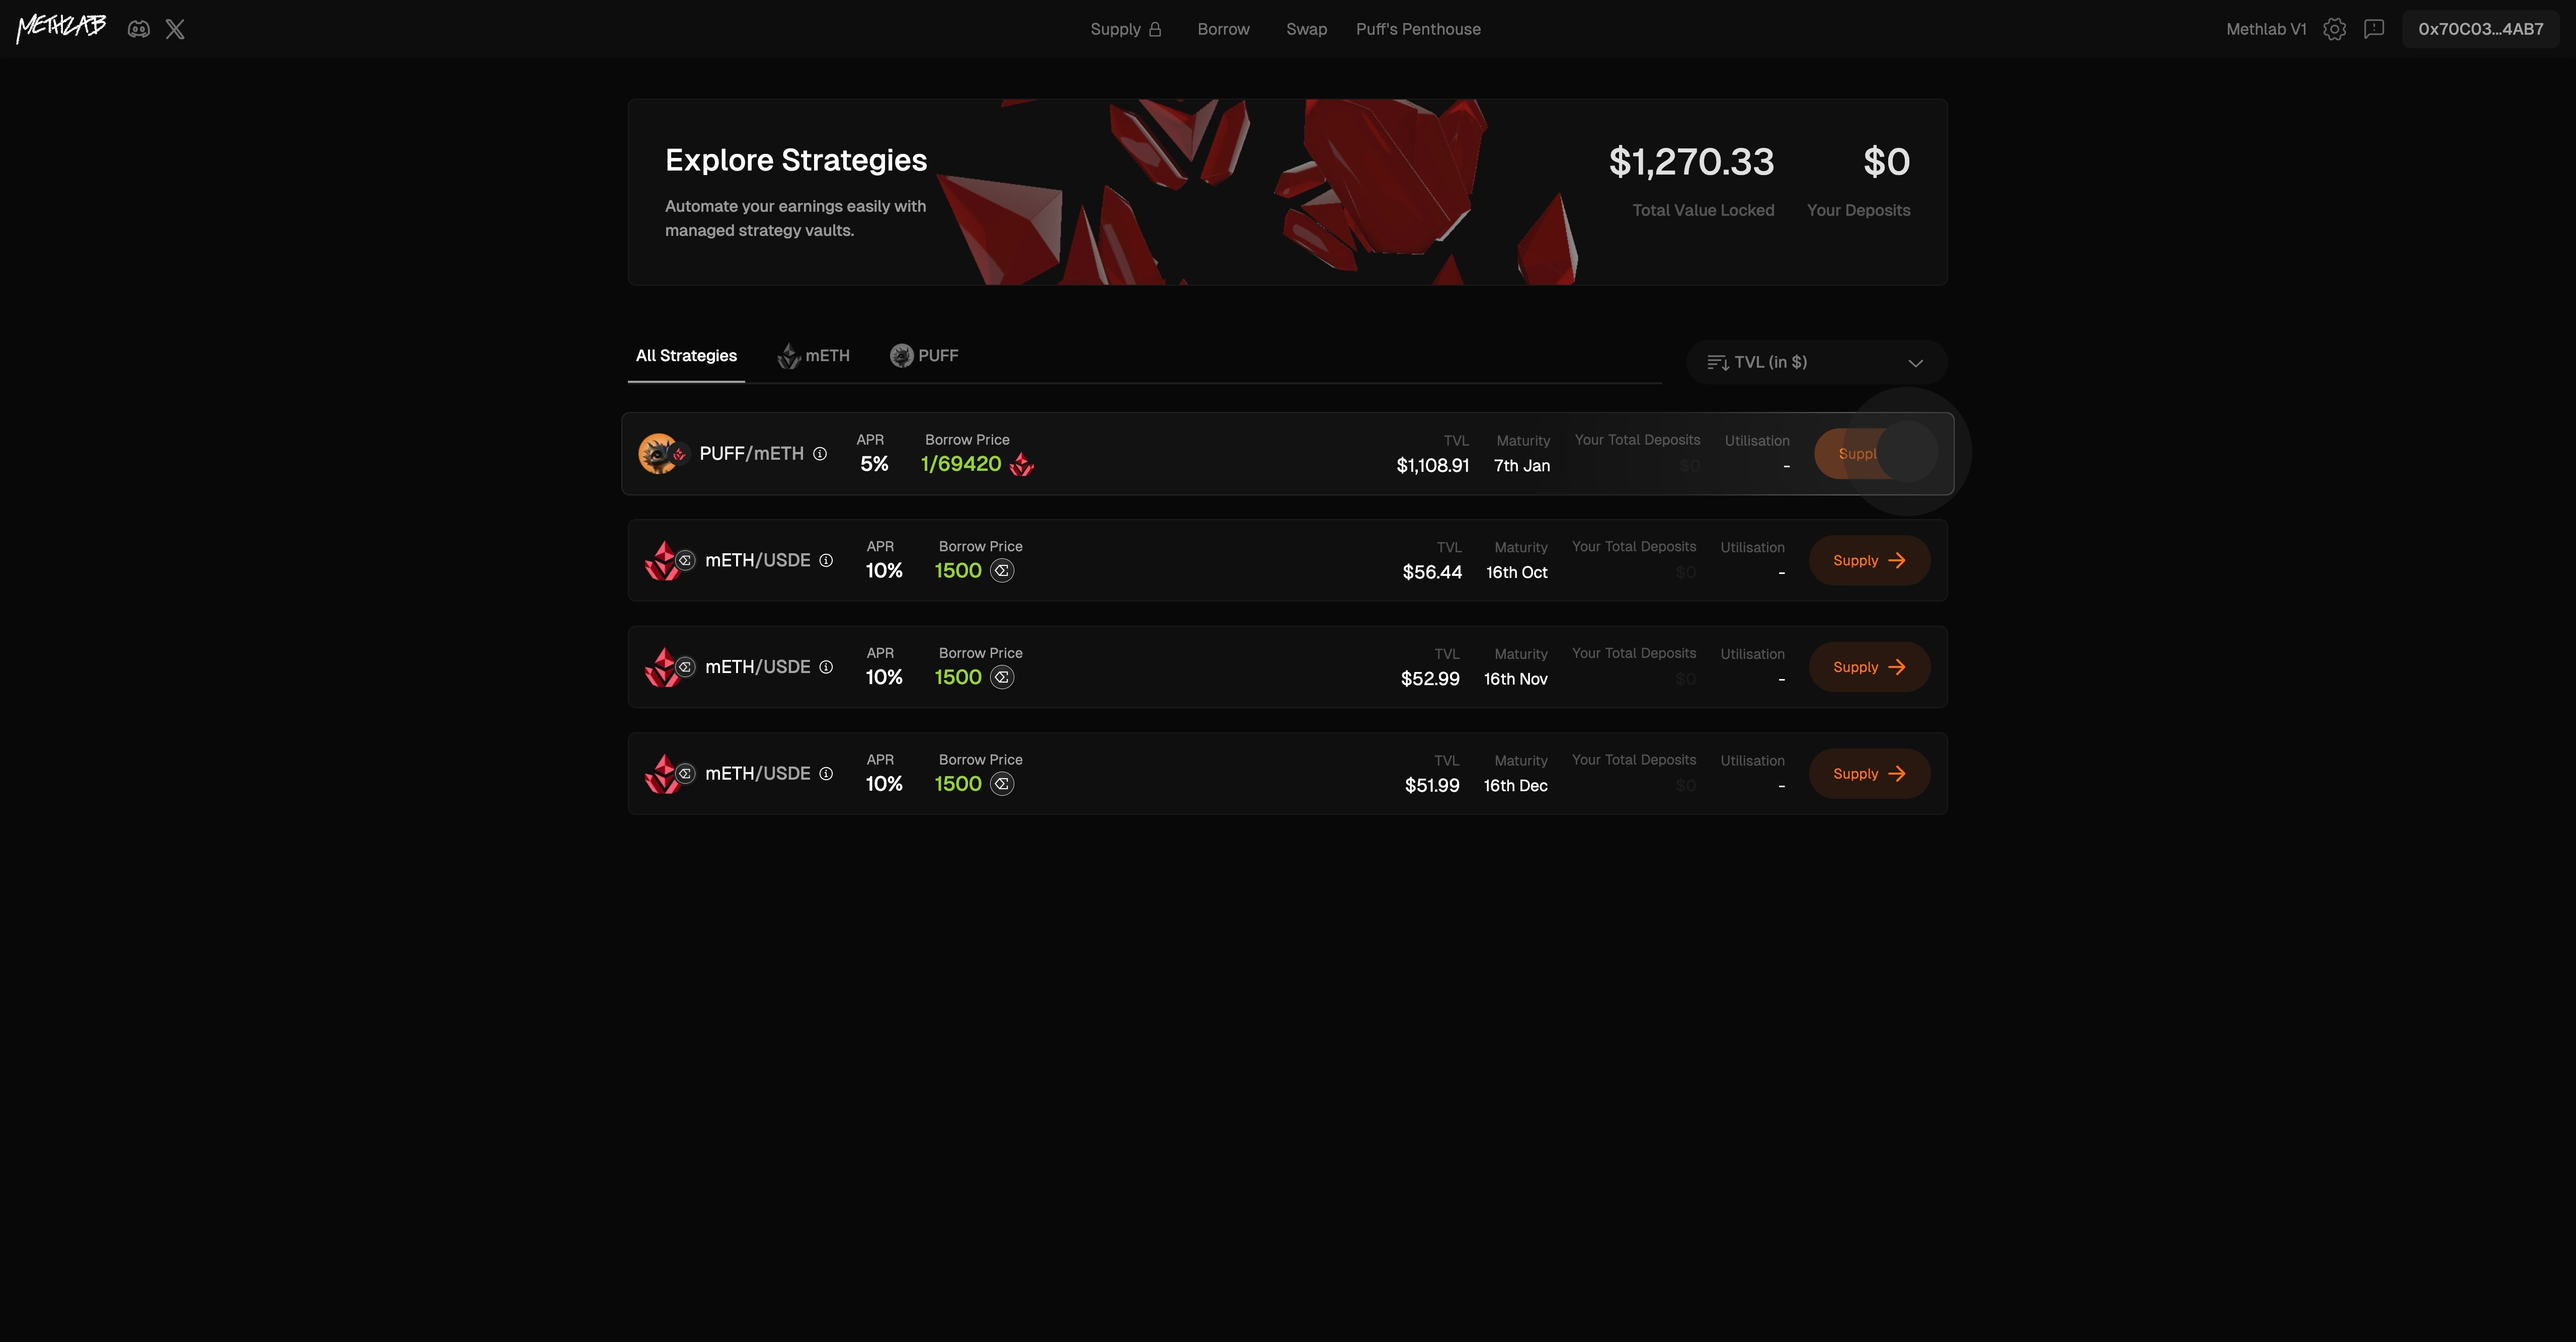Click info icon on 16th Dec mETH/USDE row
Screen dimensions: 2576x1342
(x=826, y=774)
